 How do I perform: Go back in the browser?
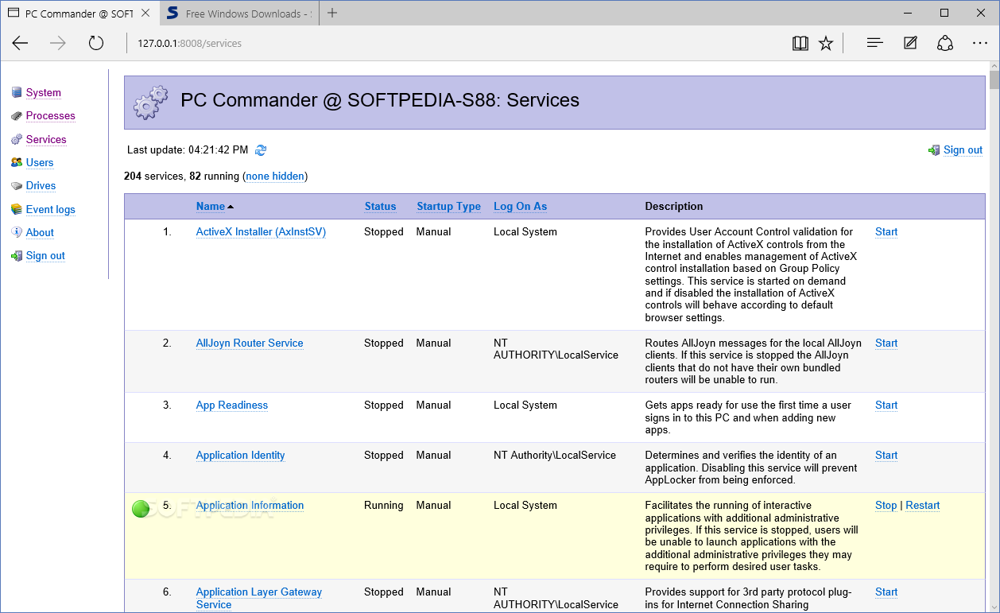point(21,43)
